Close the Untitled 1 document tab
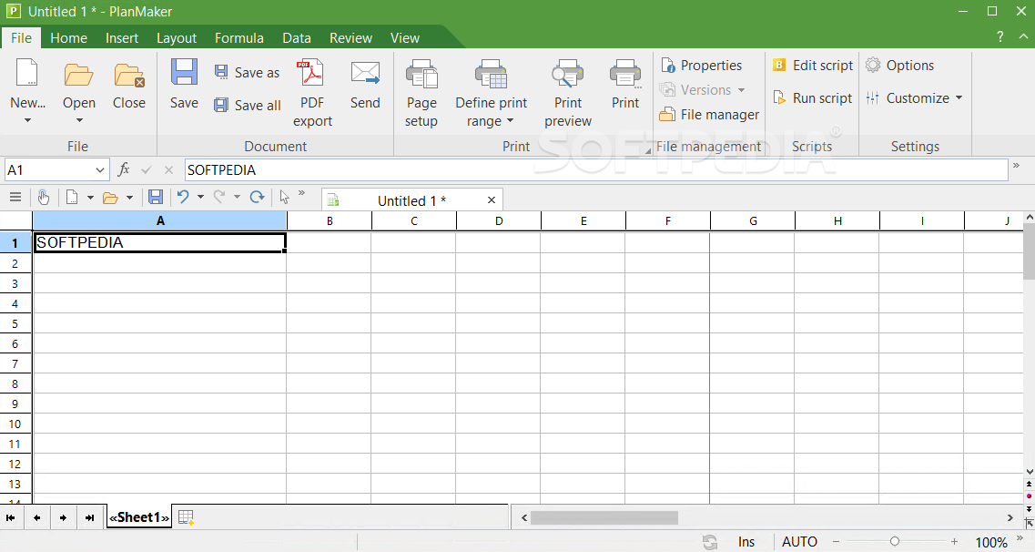1035x552 pixels. (x=491, y=200)
